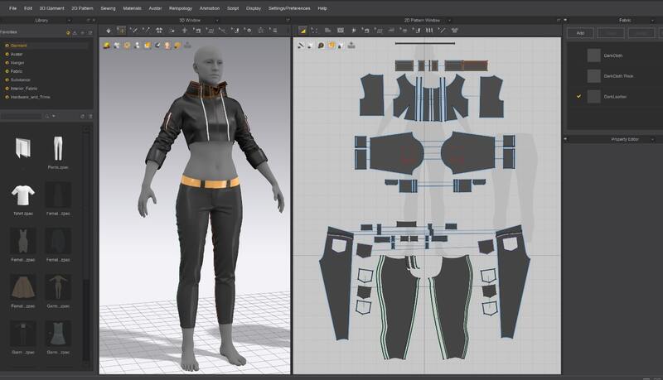
Task: Open the Hardware_and_Trims library folder
Action: (x=29, y=97)
